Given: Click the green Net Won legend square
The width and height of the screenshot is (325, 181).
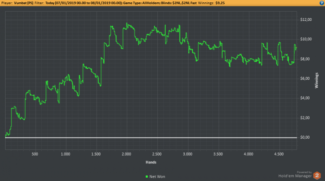Looking at the screenshot, I should (147, 177).
